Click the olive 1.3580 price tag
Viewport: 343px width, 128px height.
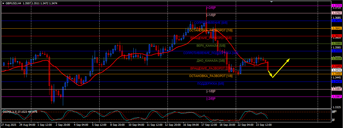337,44
